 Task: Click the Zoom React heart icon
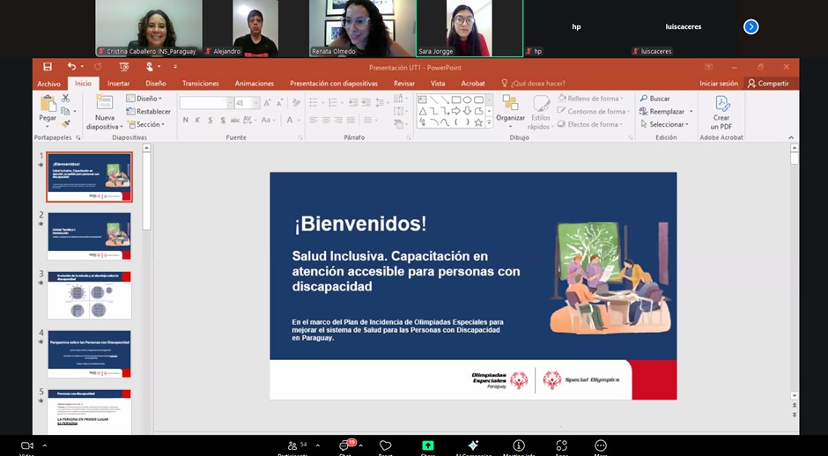[386, 445]
